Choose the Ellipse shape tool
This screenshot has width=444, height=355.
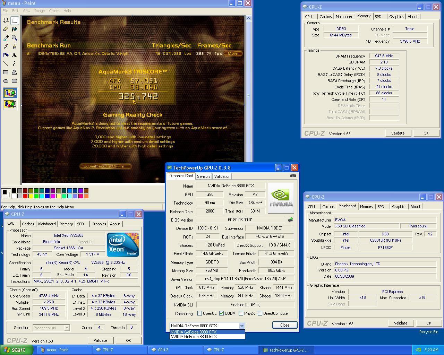[x=6, y=81]
